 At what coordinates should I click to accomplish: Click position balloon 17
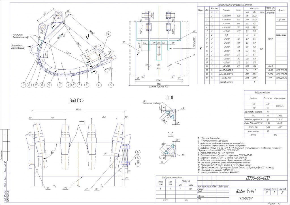tap(138, 164)
